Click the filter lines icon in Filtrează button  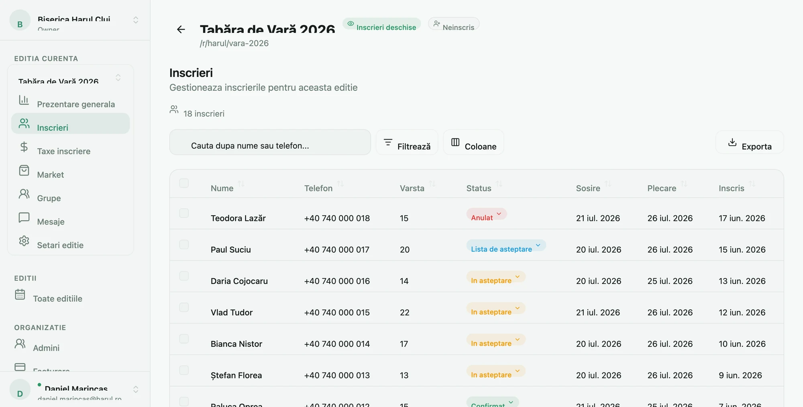(388, 142)
